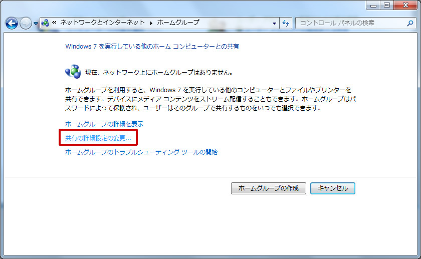Click the homegroup spheres icon in content
This screenshot has height=259, width=421.
point(73,72)
